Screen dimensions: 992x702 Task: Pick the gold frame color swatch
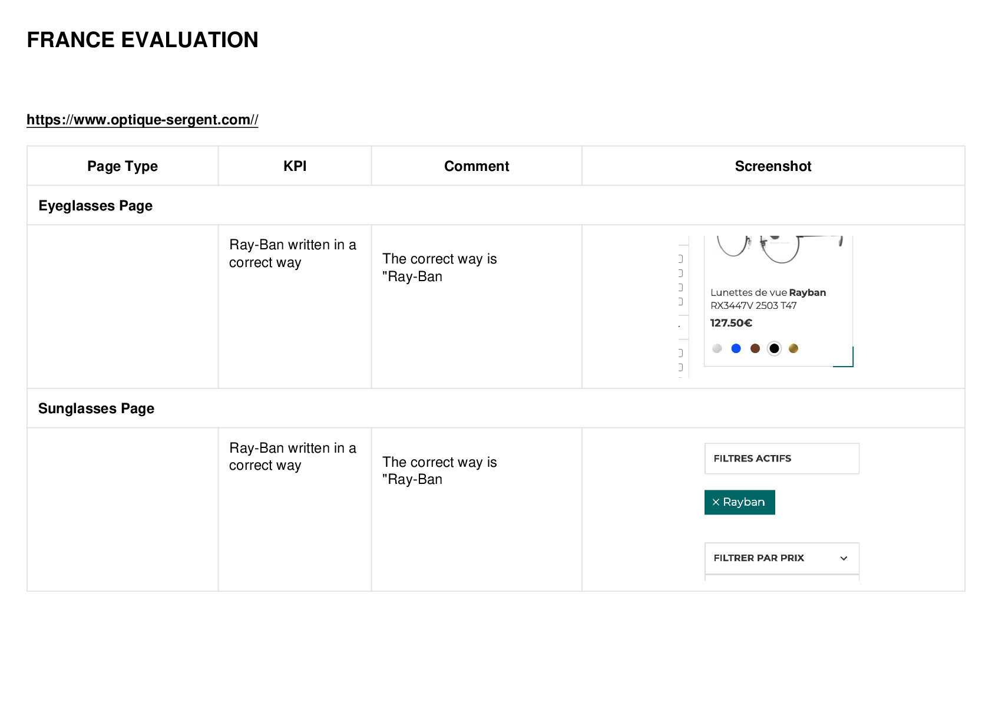(x=793, y=348)
